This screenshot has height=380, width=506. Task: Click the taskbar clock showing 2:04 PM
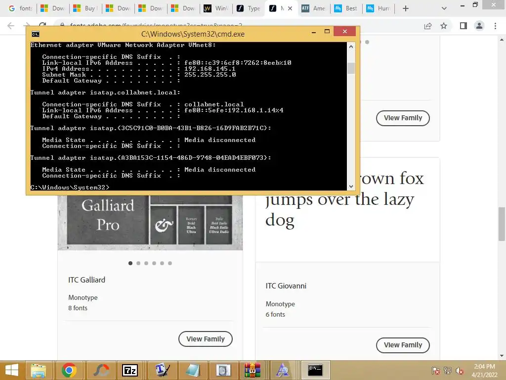(484, 367)
